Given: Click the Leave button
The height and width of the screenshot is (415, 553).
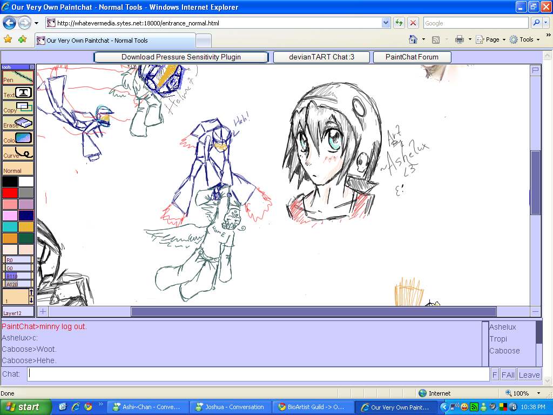Looking at the screenshot, I should 529,374.
